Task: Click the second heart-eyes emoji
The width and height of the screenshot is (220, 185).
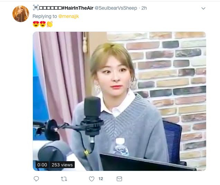Action: click(x=43, y=24)
